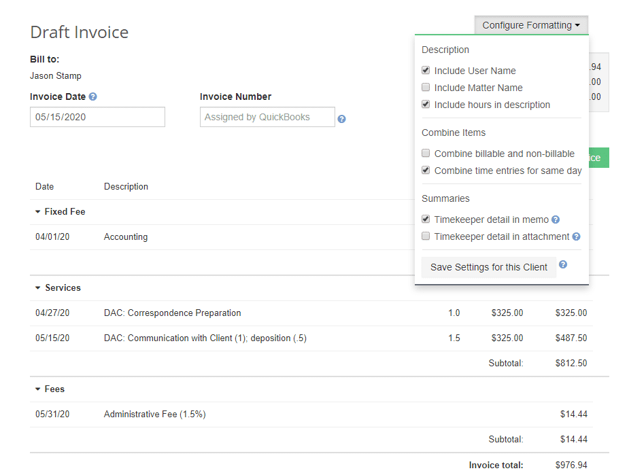Open help for Timekeeper detail in attachment
This screenshot has height=475, width=629.
click(576, 236)
